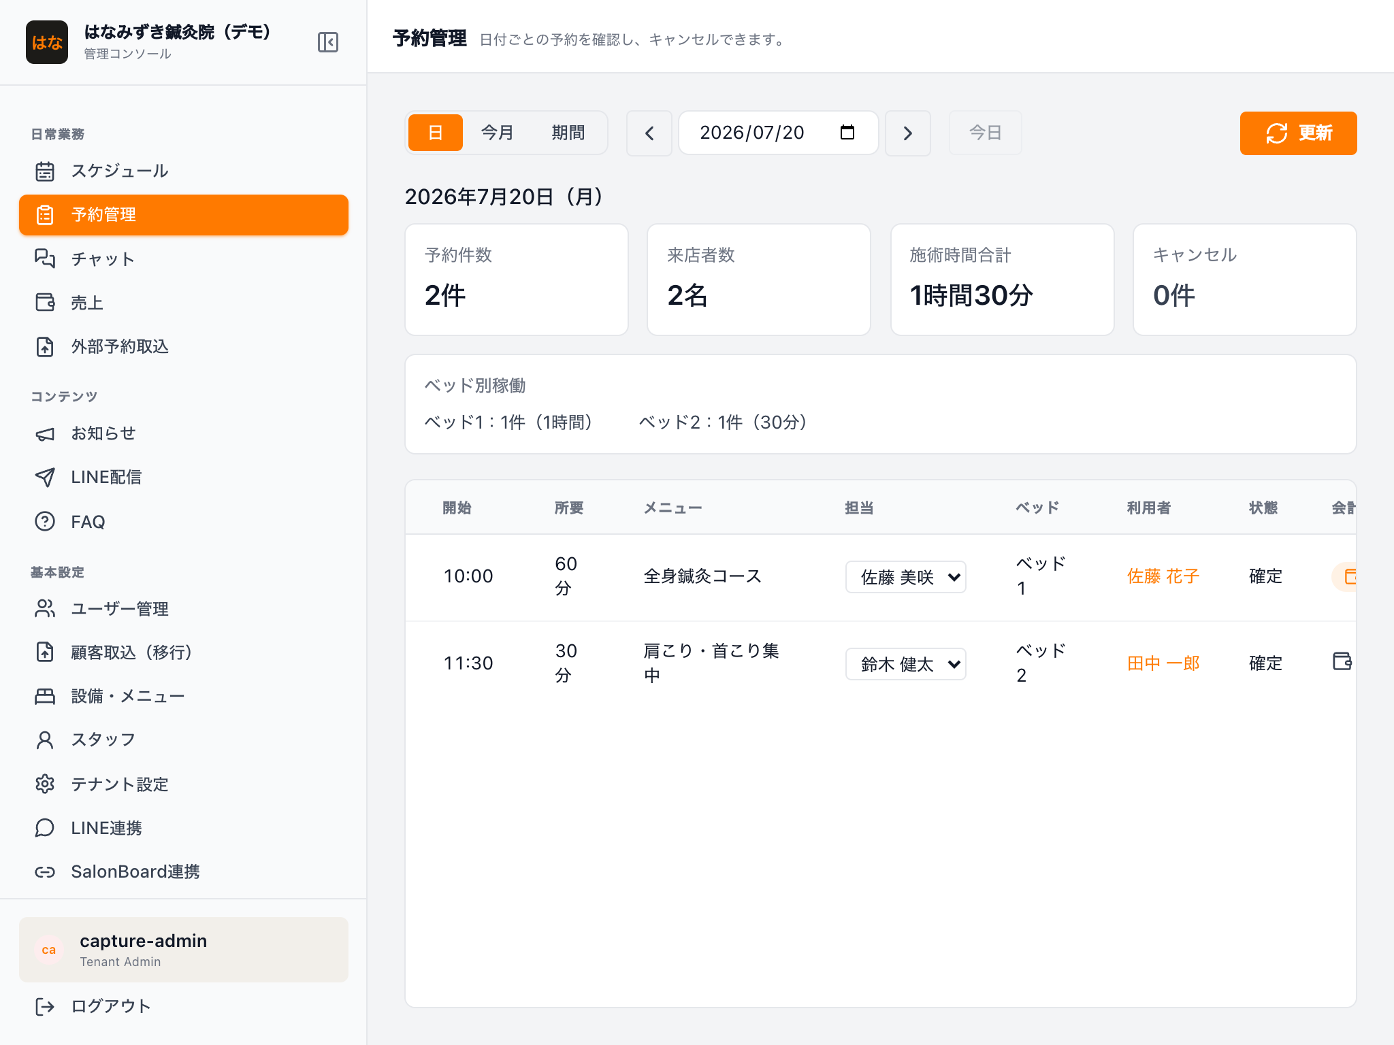Click the 11:30 start time cell

[468, 664]
